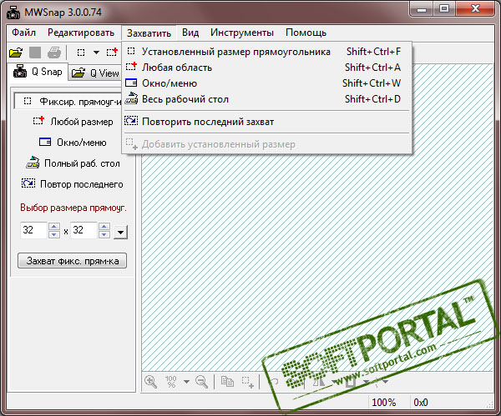The height and width of the screenshot is (416, 501).
Task: Click the zoom in magnifier icon
Action: point(150,382)
